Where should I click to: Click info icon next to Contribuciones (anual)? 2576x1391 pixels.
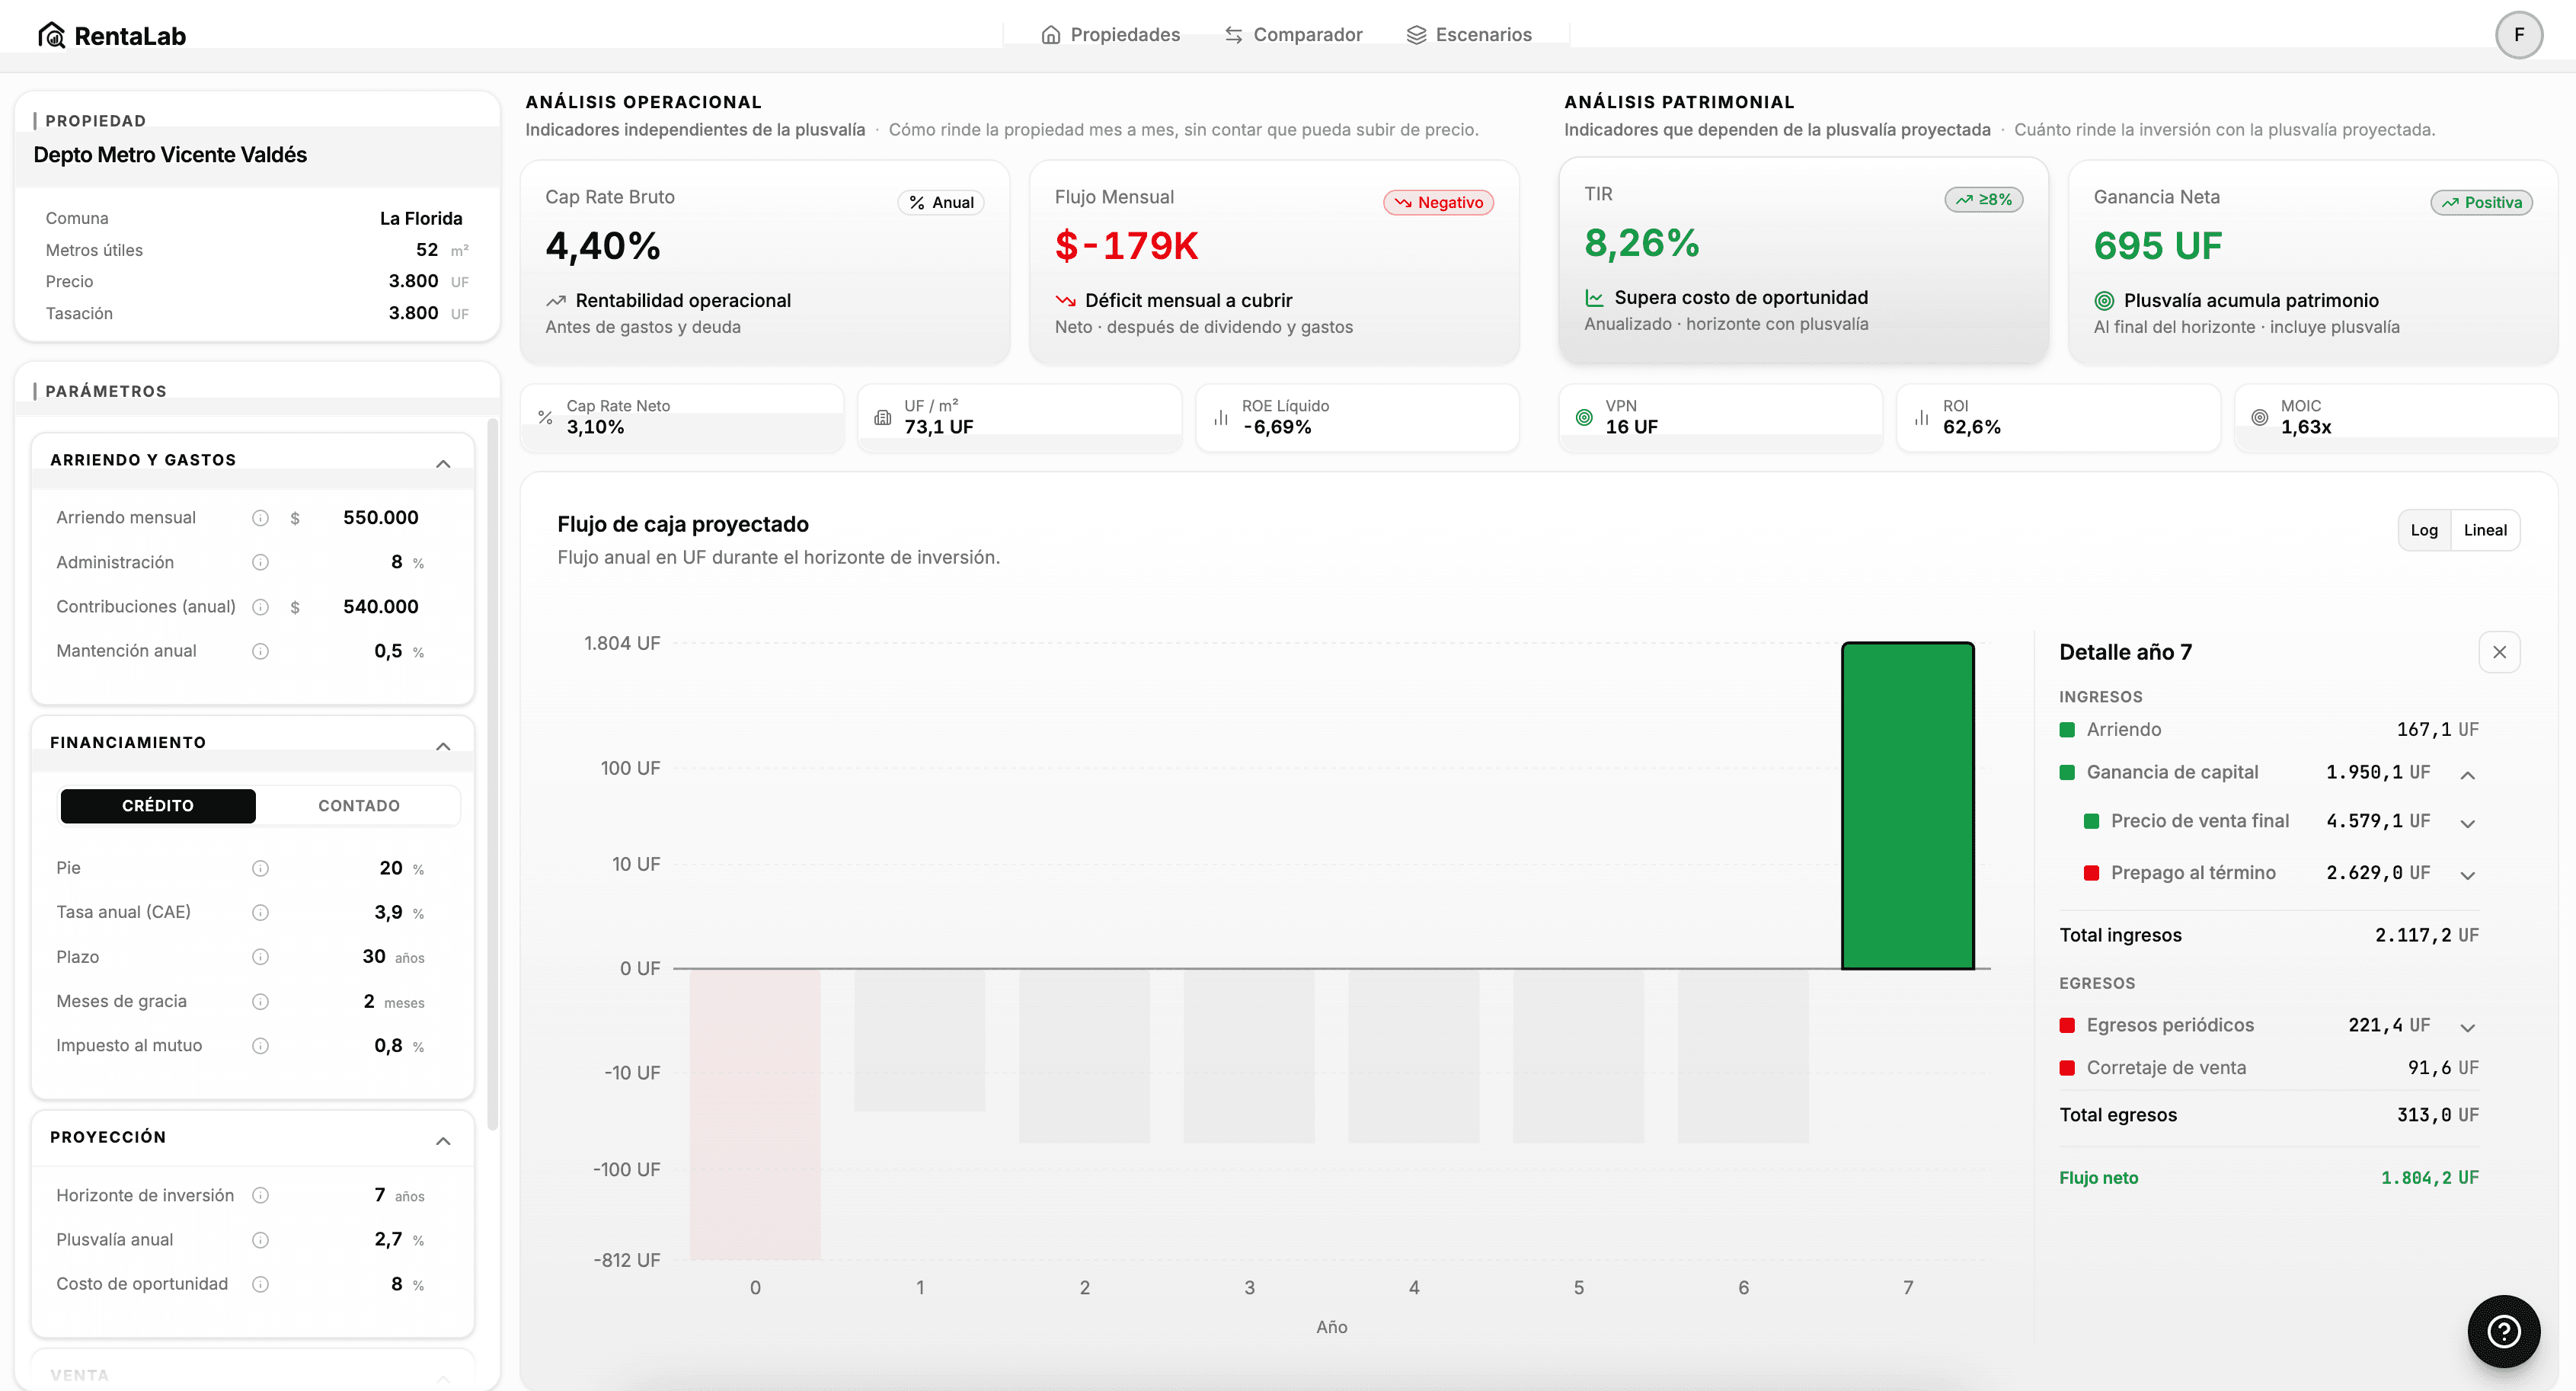tap(260, 607)
